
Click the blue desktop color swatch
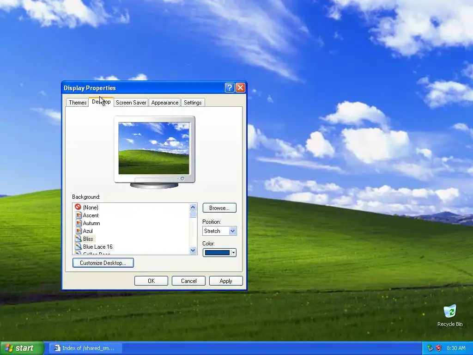(217, 253)
